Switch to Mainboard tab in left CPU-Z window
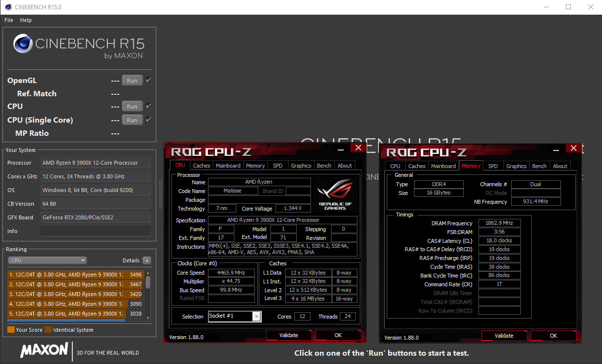The width and height of the screenshot is (602, 364). tap(228, 166)
